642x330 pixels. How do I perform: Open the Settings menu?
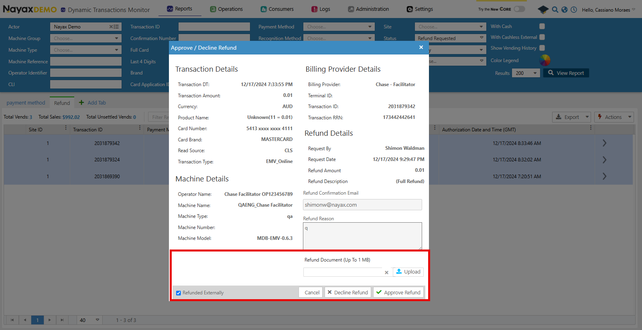click(420, 9)
